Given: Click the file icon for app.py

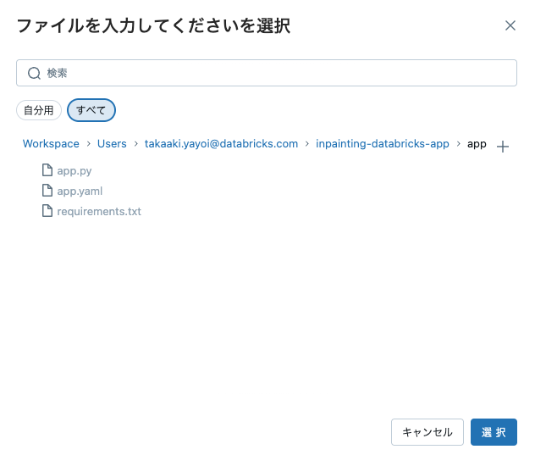Looking at the screenshot, I should 47,170.
